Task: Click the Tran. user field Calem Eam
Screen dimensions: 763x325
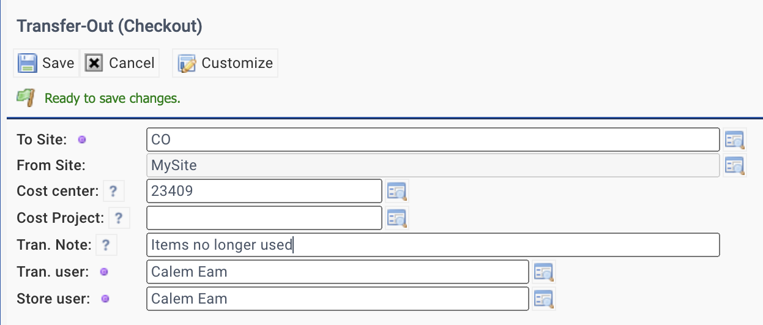Action: point(338,272)
